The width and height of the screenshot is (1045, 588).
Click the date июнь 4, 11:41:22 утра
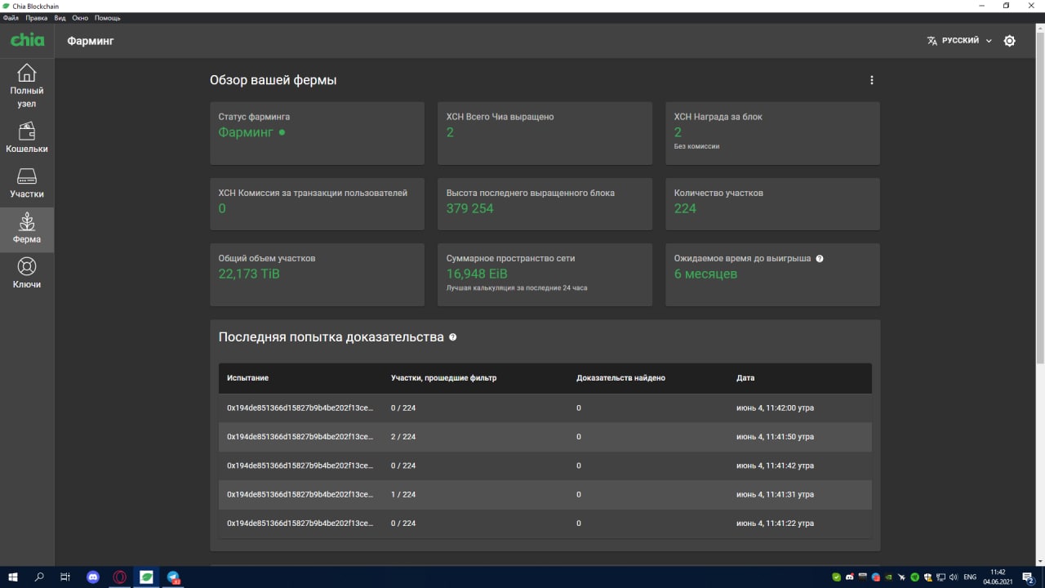(x=775, y=523)
